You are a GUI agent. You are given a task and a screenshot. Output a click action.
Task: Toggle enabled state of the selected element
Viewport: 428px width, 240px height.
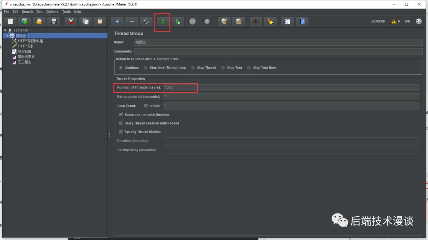pyautogui.click(x=146, y=21)
